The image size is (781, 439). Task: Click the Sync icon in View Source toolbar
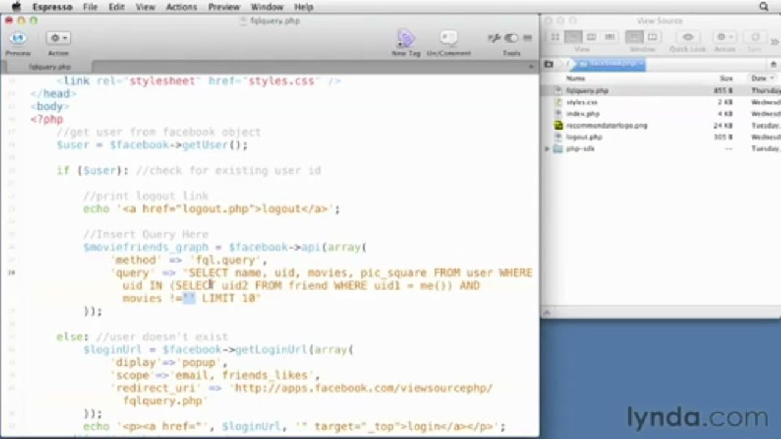point(755,37)
